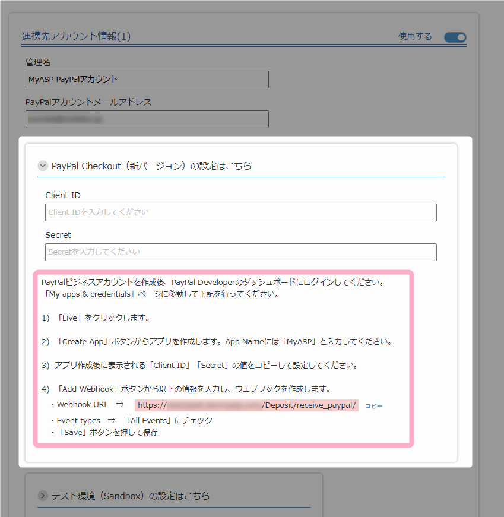Click the Client ID label
Viewport: 504px width, 517px height.
pyautogui.click(x=63, y=195)
